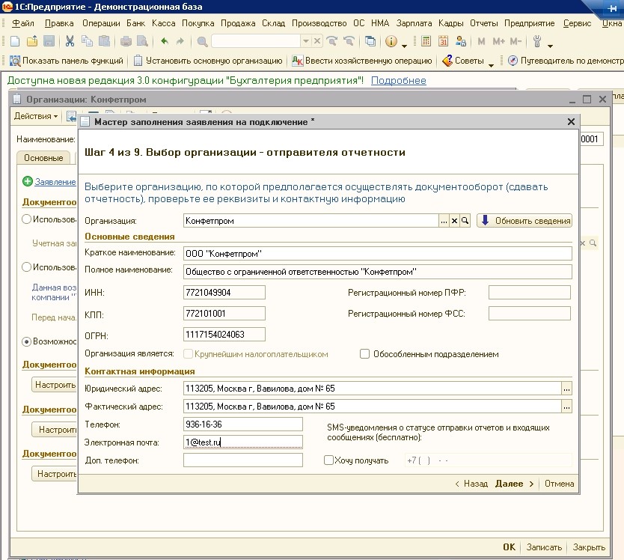Expand the arrow next to Help icon
The height and width of the screenshot is (560, 624).
pyautogui.click(x=404, y=46)
